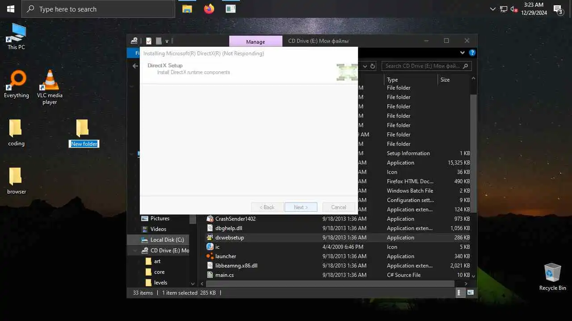Viewport: 572px width, 321px height.
Task: Switch to large icons view layout
Action: pyautogui.click(x=471, y=293)
